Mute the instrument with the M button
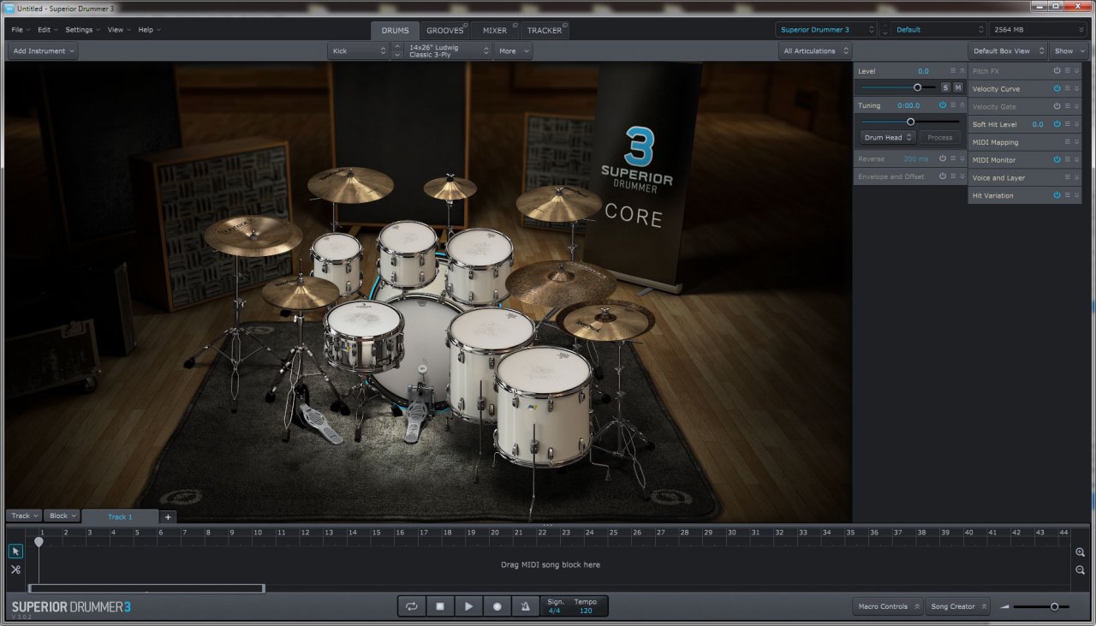1096x626 pixels. click(957, 87)
